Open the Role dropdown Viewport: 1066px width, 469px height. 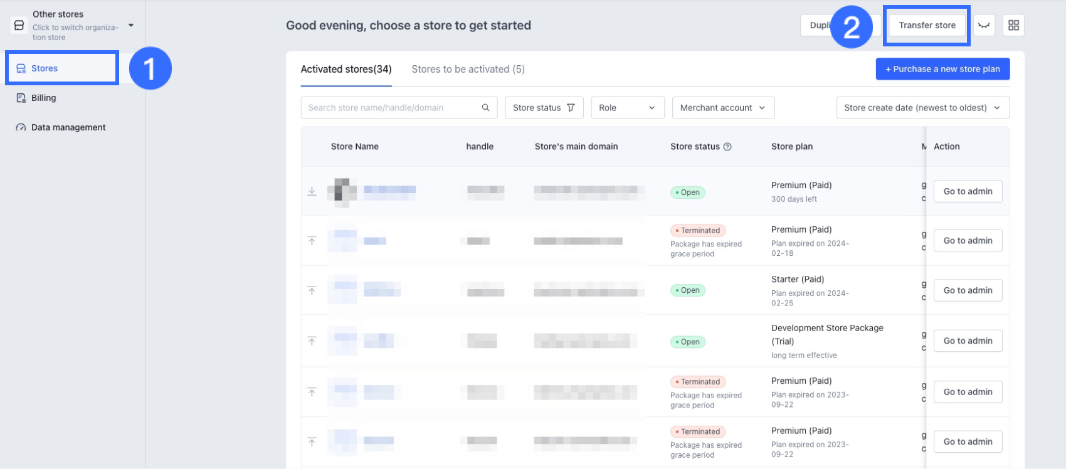tap(627, 108)
